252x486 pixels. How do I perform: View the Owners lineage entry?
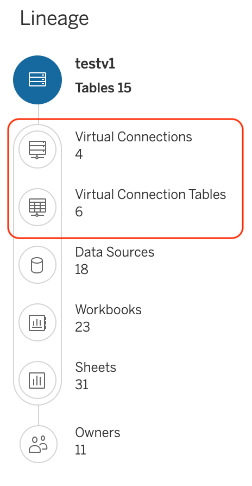point(98,432)
